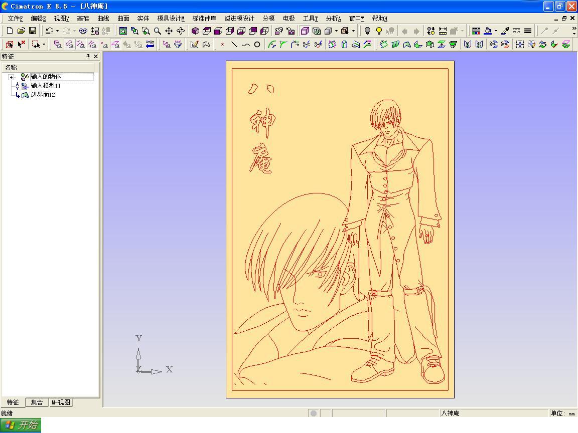
Task: Select the rotate view tool
Action: tap(181, 31)
